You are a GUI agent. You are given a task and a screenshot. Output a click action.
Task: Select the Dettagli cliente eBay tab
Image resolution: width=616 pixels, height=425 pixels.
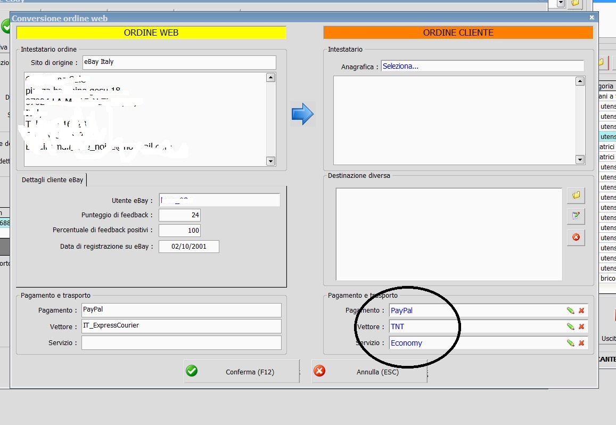[x=52, y=179]
